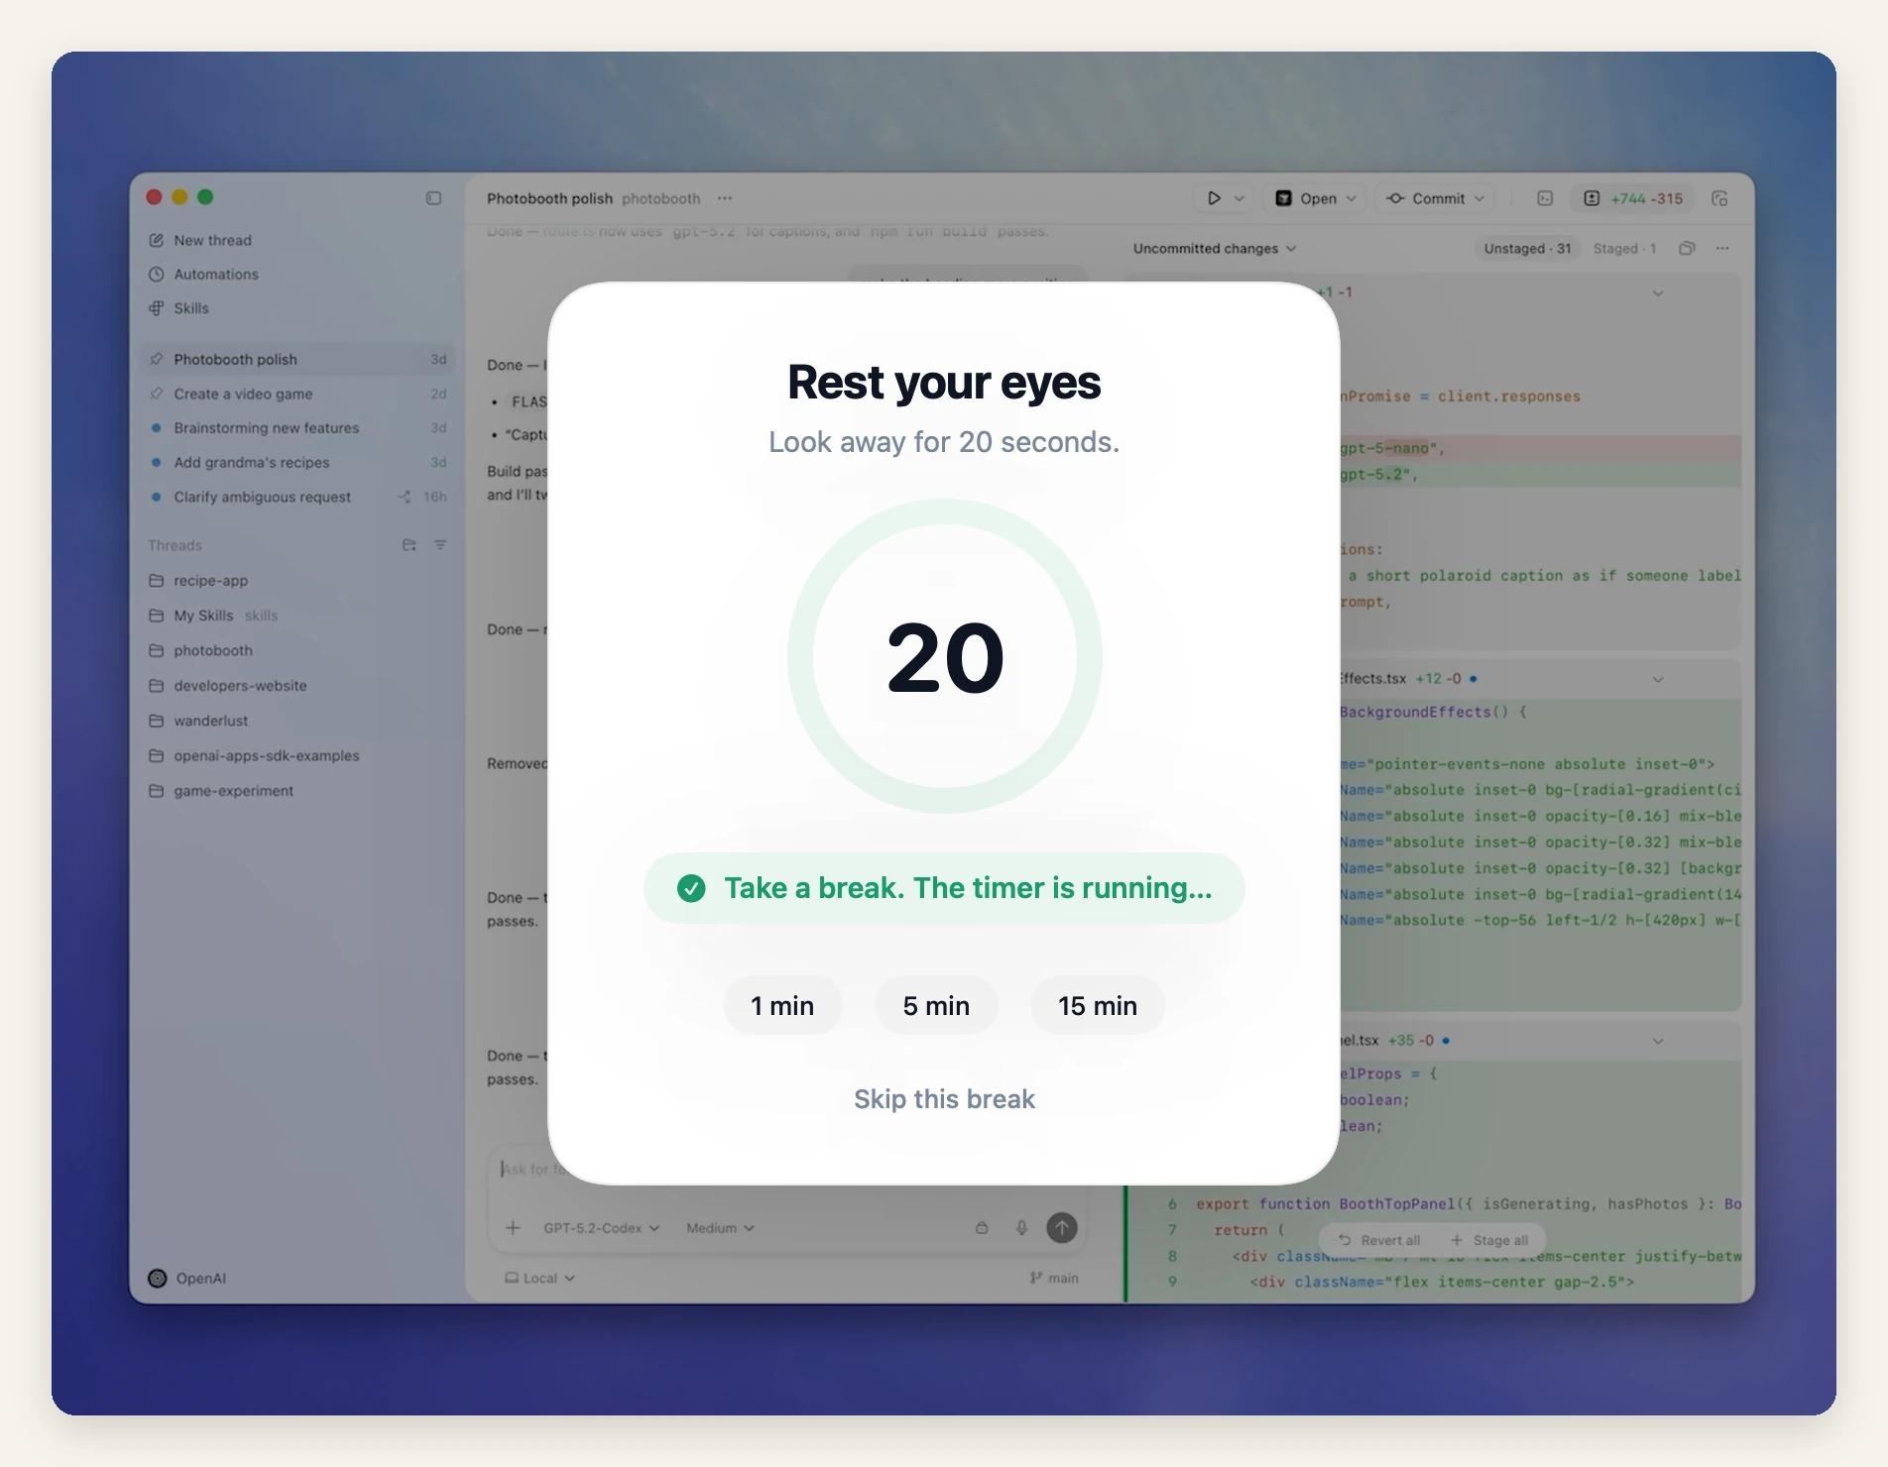Click the send arrow button
This screenshot has width=1888, height=1467.
[x=1062, y=1228]
